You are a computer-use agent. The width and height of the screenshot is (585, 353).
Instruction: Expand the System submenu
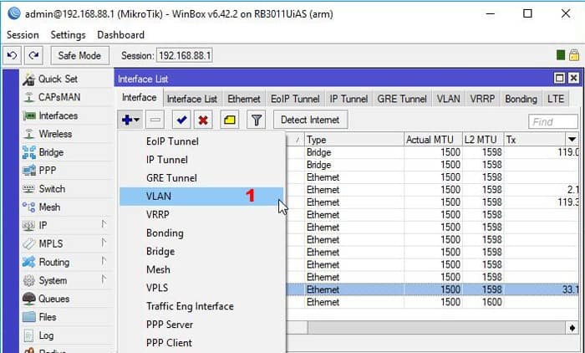(x=104, y=279)
